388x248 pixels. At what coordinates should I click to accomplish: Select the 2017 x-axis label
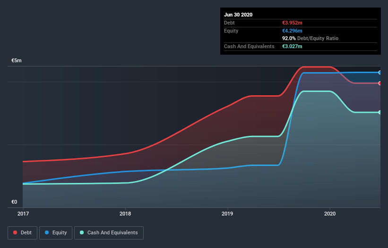[x=23, y=214]
